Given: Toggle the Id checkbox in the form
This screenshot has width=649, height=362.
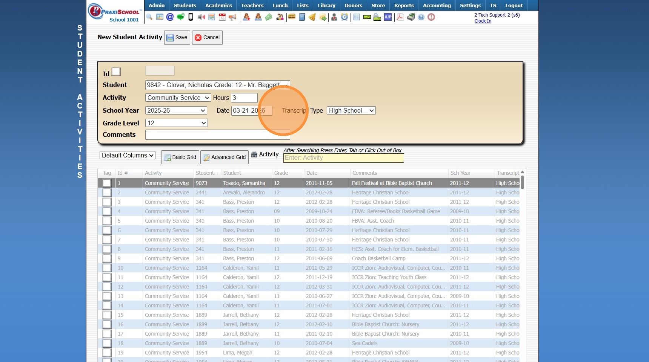Looking at the screenshot, I should (116, 72).
